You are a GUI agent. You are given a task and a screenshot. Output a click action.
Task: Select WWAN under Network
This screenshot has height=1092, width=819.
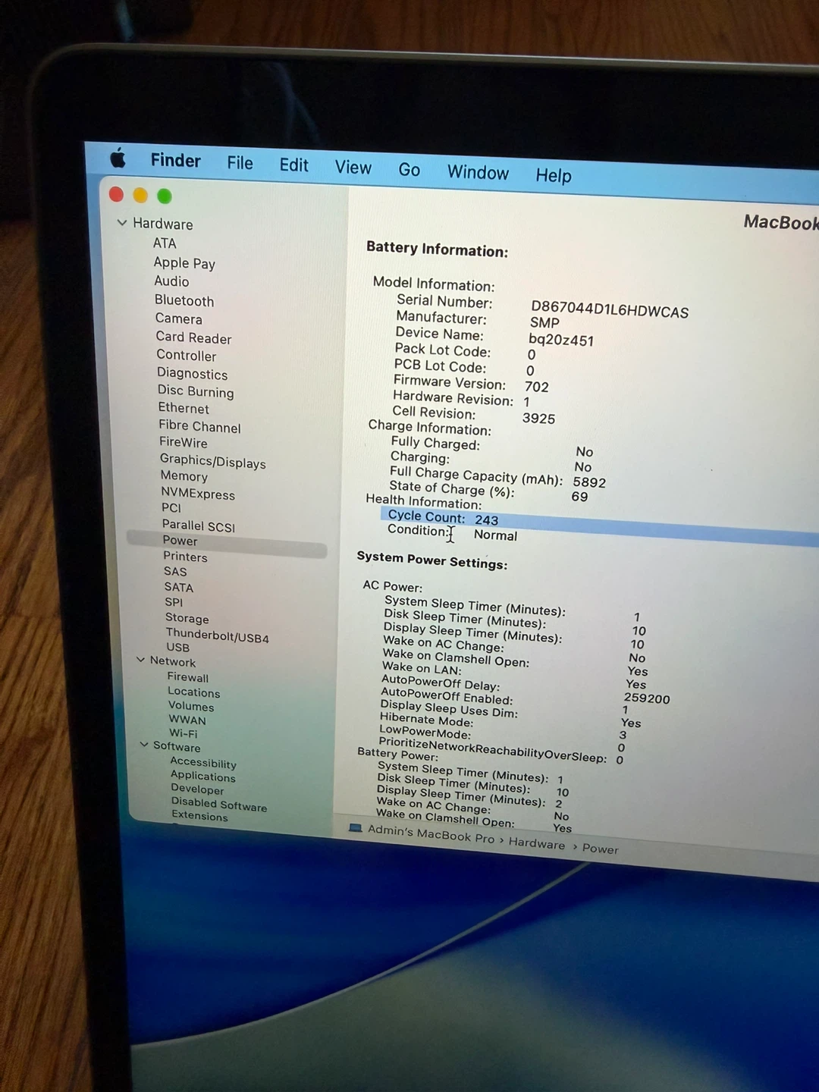pyautogui.click(x=187, y=720)
